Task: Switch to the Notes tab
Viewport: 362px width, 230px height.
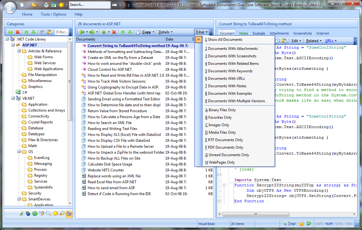Action: coord(244,33)
